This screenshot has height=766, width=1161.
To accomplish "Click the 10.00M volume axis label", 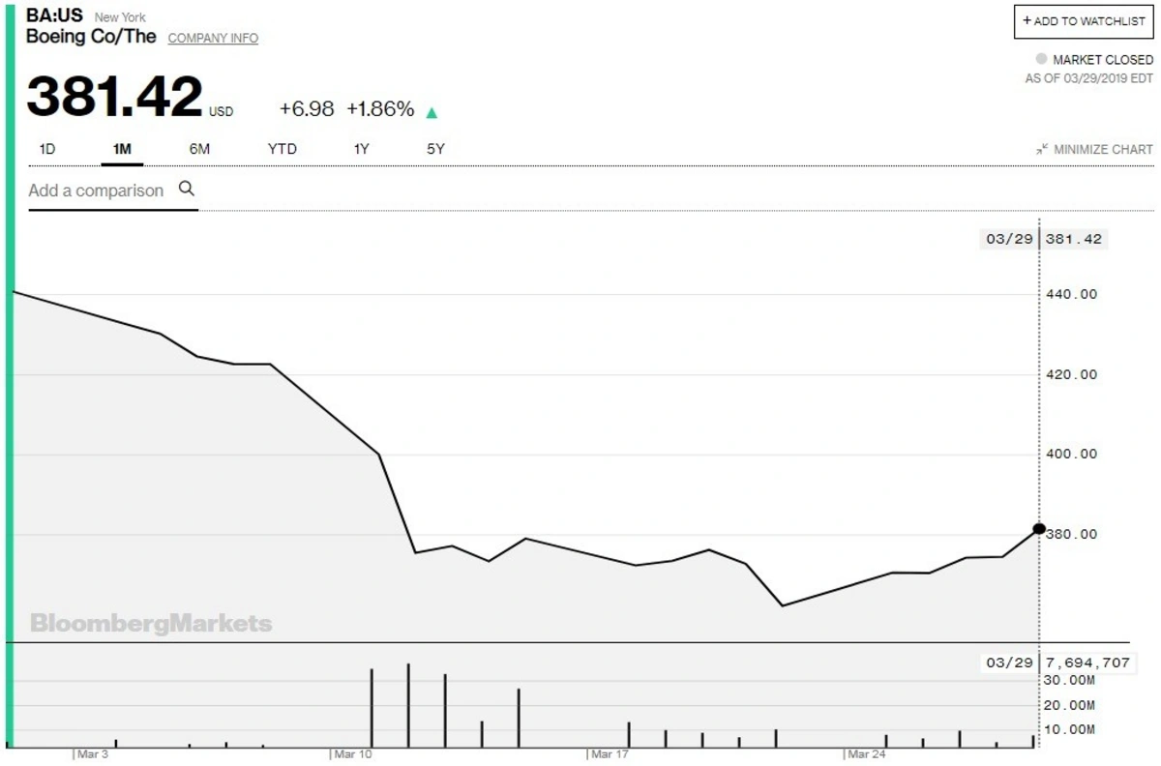I will 1069,729.
